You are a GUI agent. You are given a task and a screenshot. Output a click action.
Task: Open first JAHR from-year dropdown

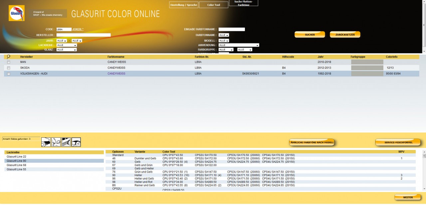(x=62, y=41)
